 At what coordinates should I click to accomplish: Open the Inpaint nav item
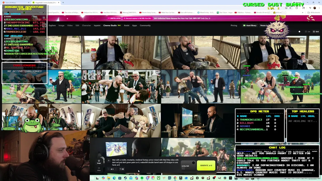[x=97, y=25]
